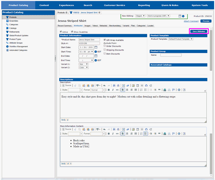Image resolution: width=215 pixels, height=180 pixels.
Task: Open the Variant 1 Size dropdown
Action: [x=84, y=64]
